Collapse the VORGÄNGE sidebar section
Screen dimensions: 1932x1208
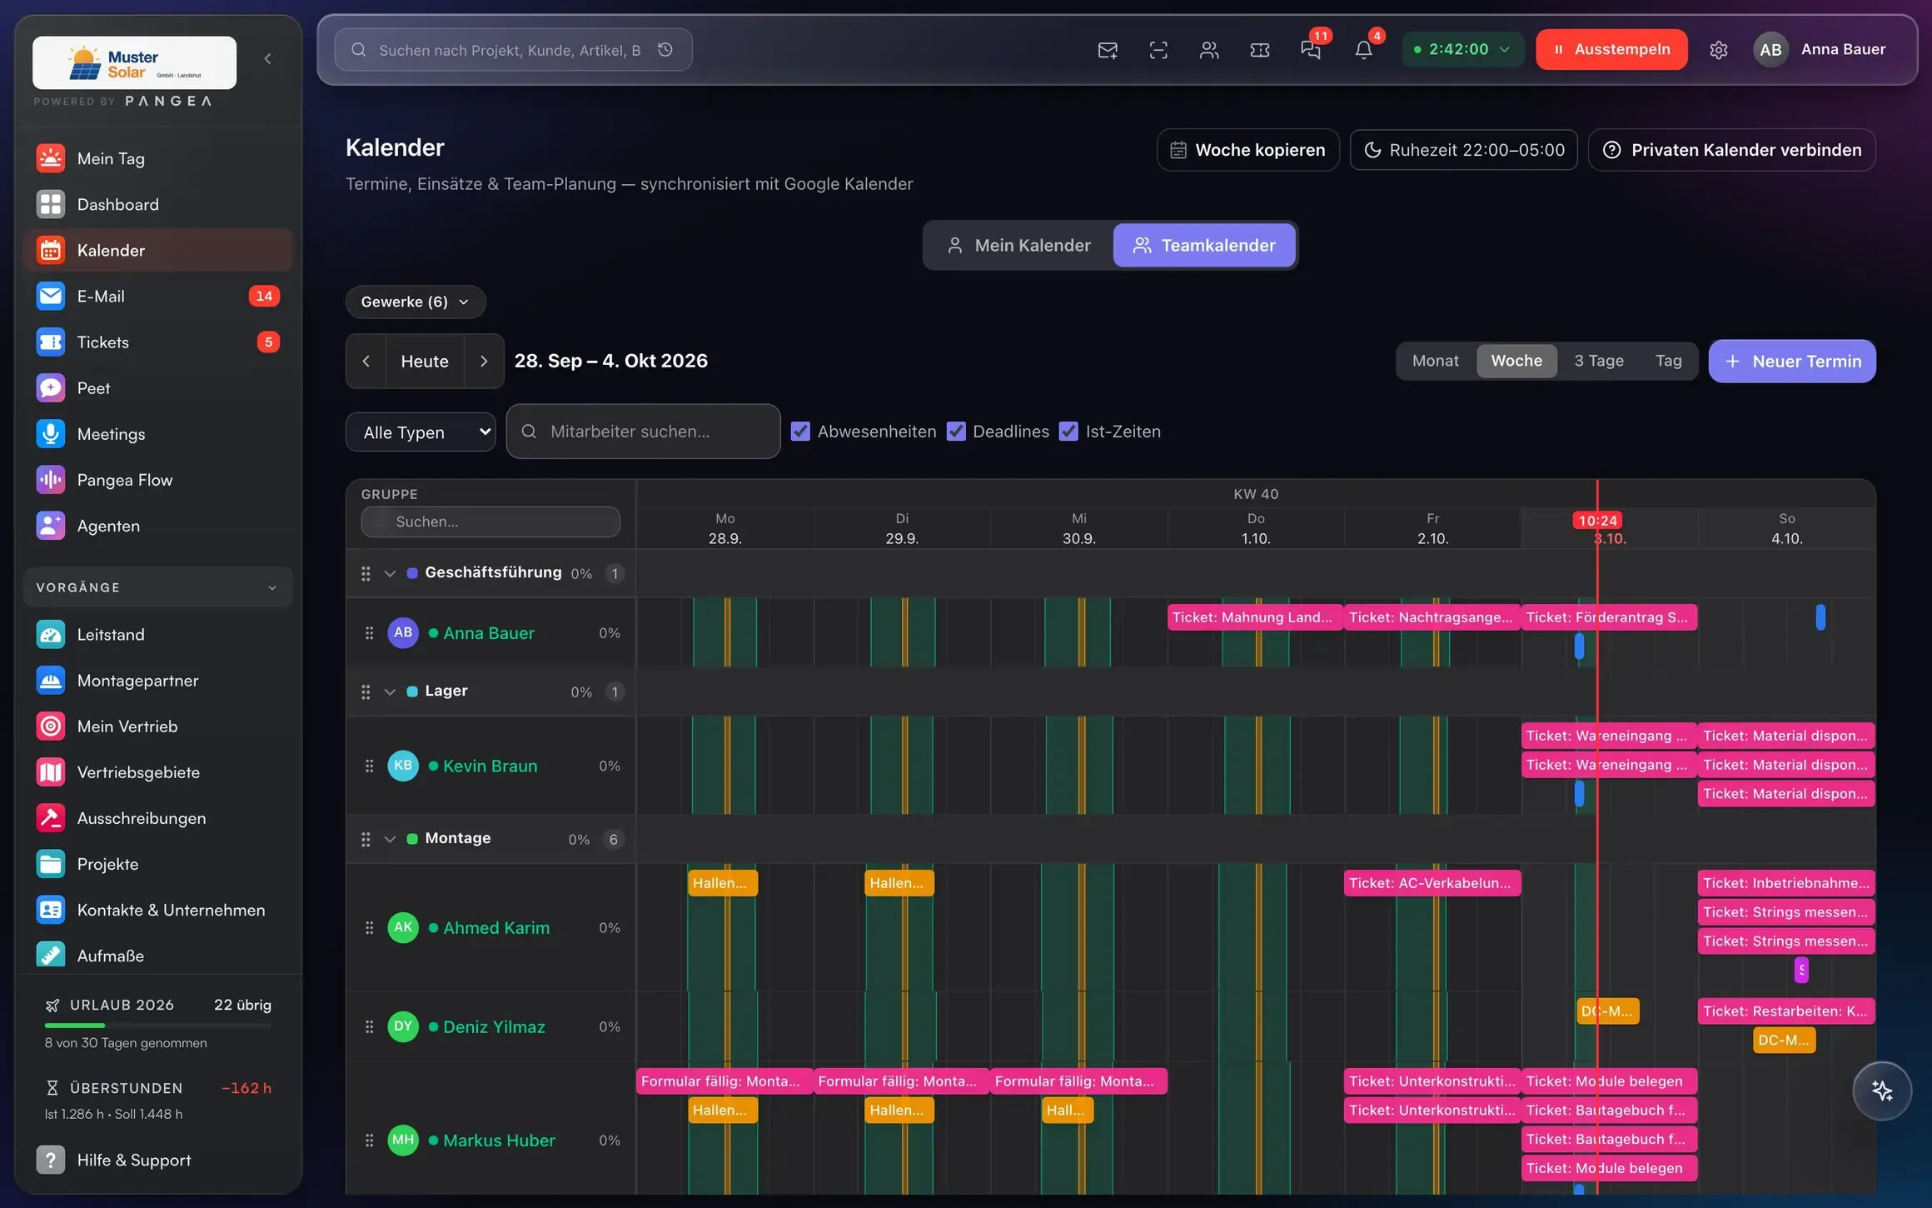pyautogui.click(x=158, y=587)
